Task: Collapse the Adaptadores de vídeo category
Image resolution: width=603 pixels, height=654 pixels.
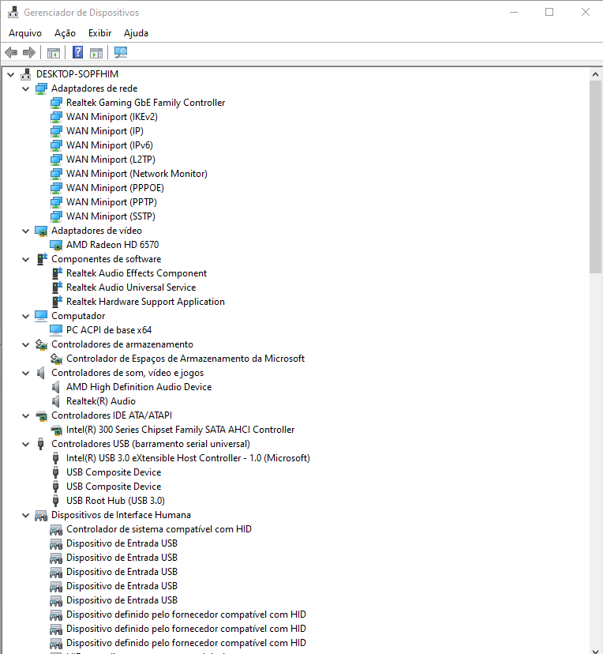Action: tap(26, 231)
